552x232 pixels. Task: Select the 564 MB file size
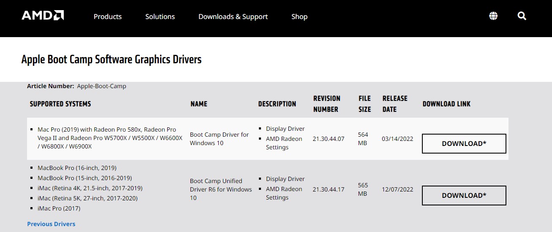pyautogui.click(x=363, y=139)
